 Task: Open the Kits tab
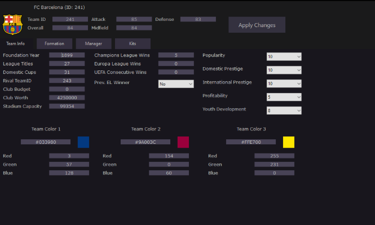133,43
